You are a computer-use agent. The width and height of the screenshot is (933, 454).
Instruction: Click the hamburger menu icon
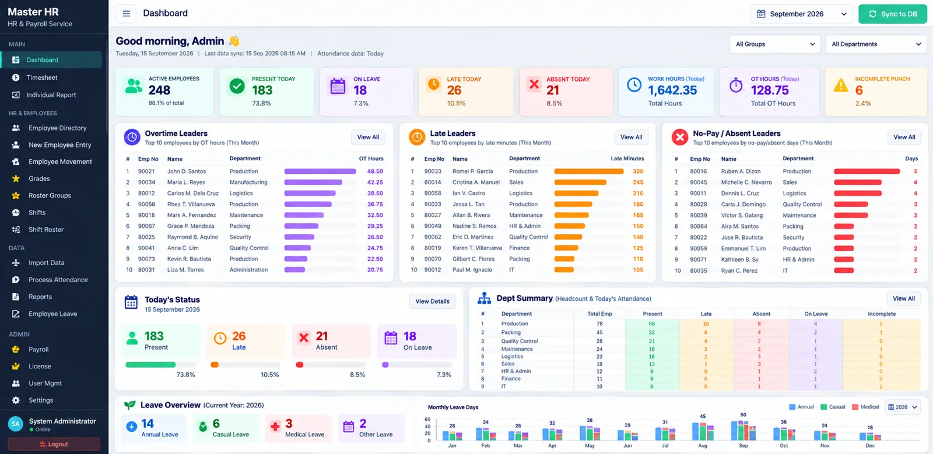126,13
